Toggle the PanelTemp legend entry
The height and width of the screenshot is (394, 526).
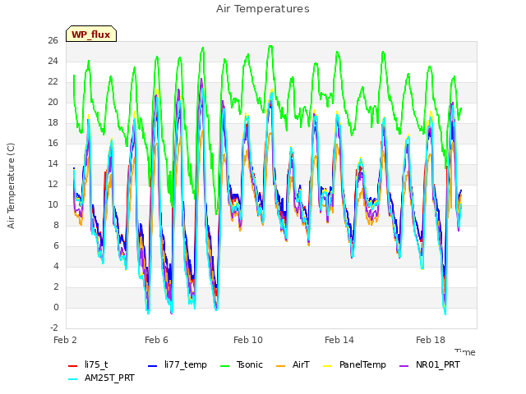354,364
